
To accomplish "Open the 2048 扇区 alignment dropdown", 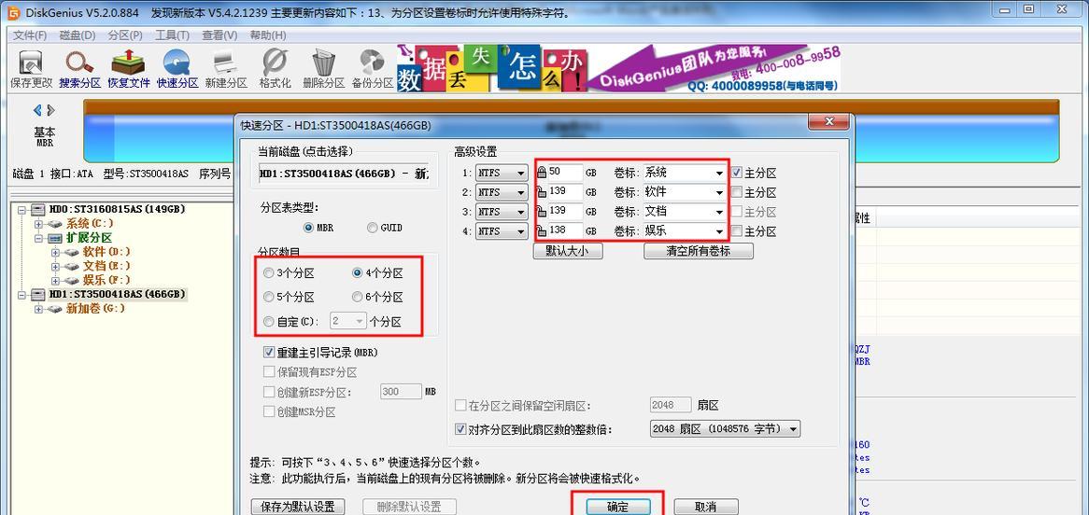I will tap(725, 429).
